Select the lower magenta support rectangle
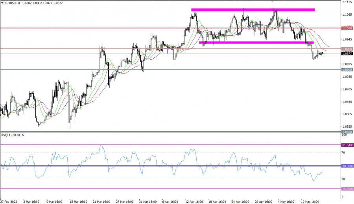Image resolution: width=354 pixels, height=204 pixels. pos(256,42)
